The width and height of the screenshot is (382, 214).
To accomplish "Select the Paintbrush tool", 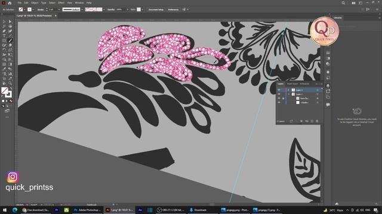I will click(10, 40).
